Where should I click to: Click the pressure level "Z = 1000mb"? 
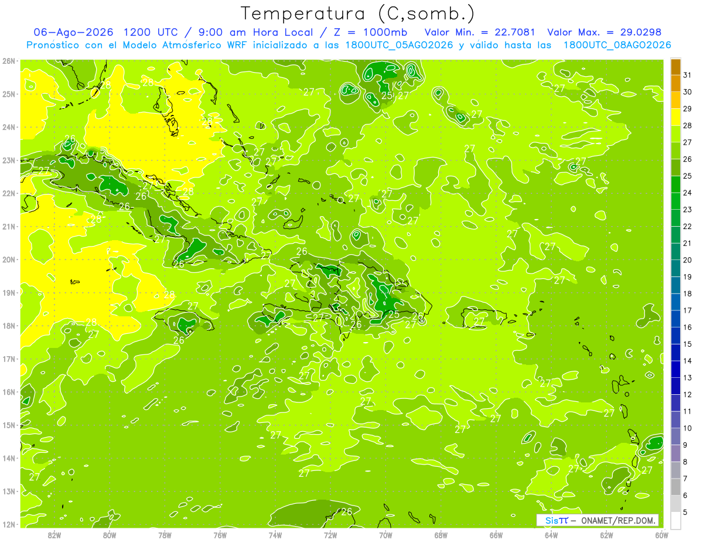pyautogui.click(x=371, y=32)
